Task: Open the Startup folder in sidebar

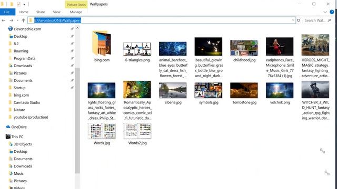Action: (19, 88)
